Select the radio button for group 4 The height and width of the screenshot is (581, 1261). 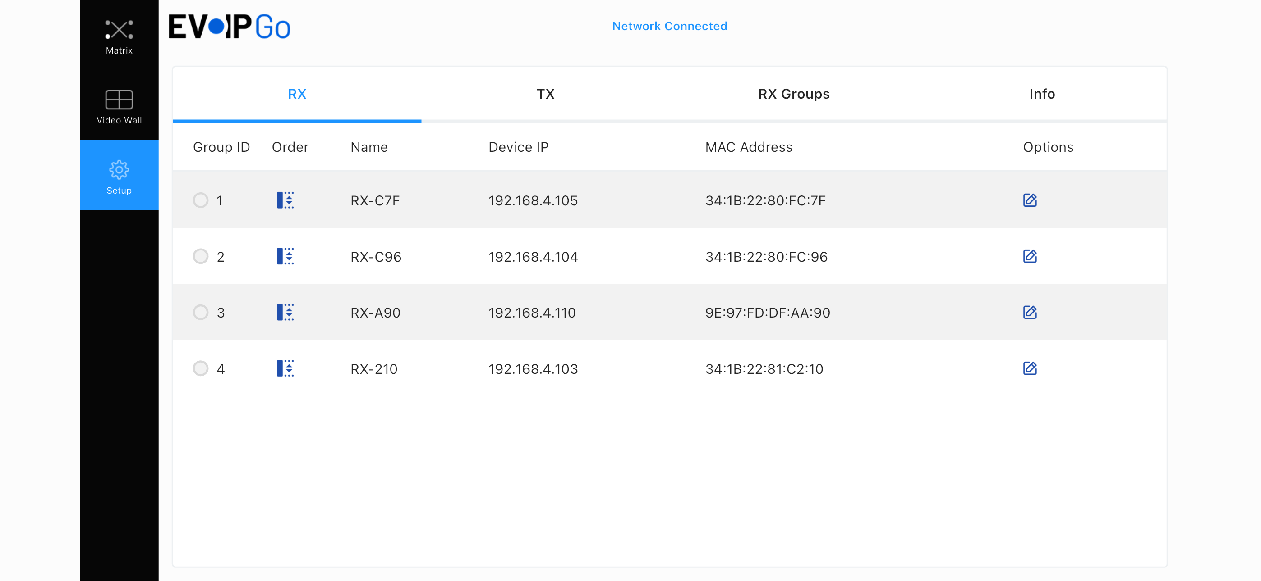tap(201, 368)
